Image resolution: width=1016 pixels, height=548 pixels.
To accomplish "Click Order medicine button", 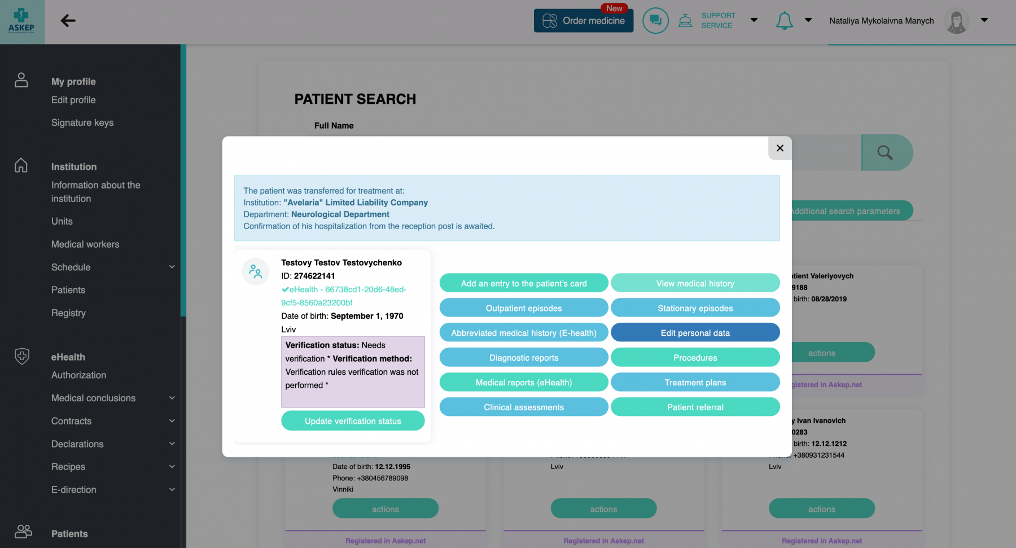I will pyautogui.click(x=584, y=21).
